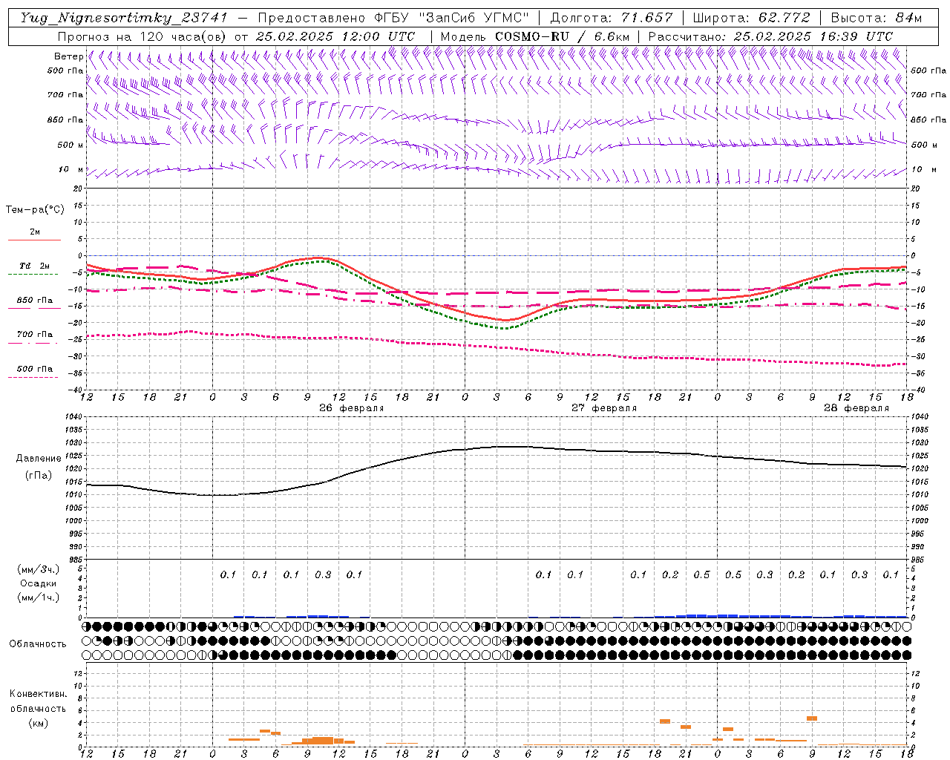Click the Тем-ра(°C) axis title
The image size is (950, 760).
coord(35,210)
